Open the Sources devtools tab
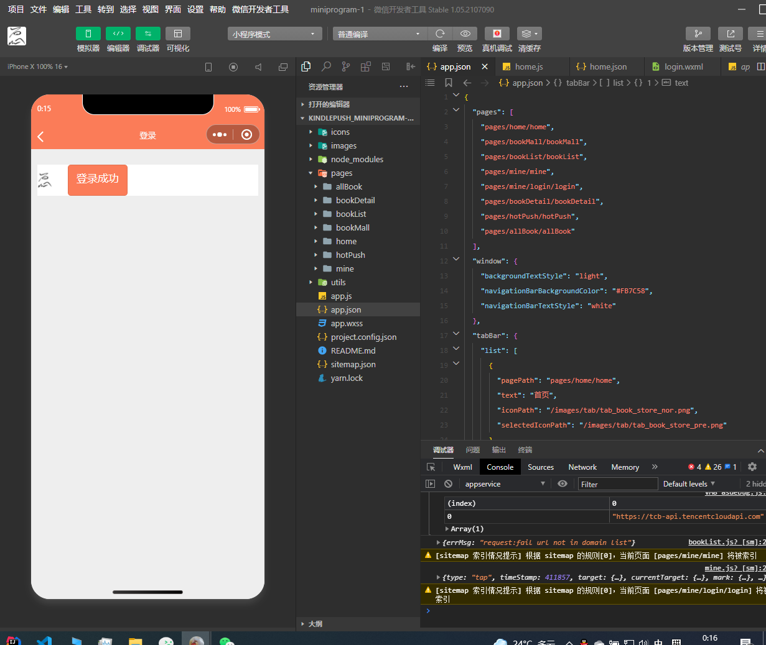766x645 pixels. pyautogui.click(x=541, y=467)
